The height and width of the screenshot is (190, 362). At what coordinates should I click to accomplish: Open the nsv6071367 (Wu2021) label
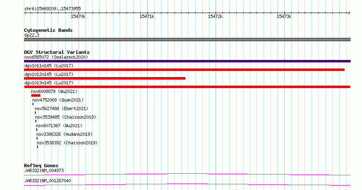point(59,126)
